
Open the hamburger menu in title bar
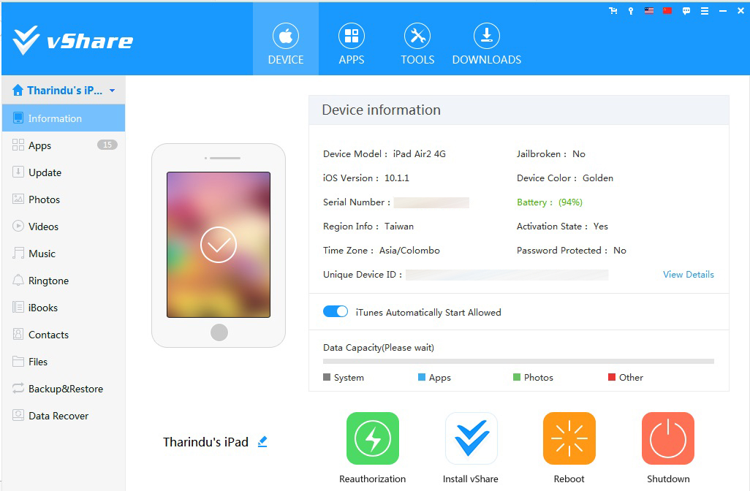tap(705, 11)
